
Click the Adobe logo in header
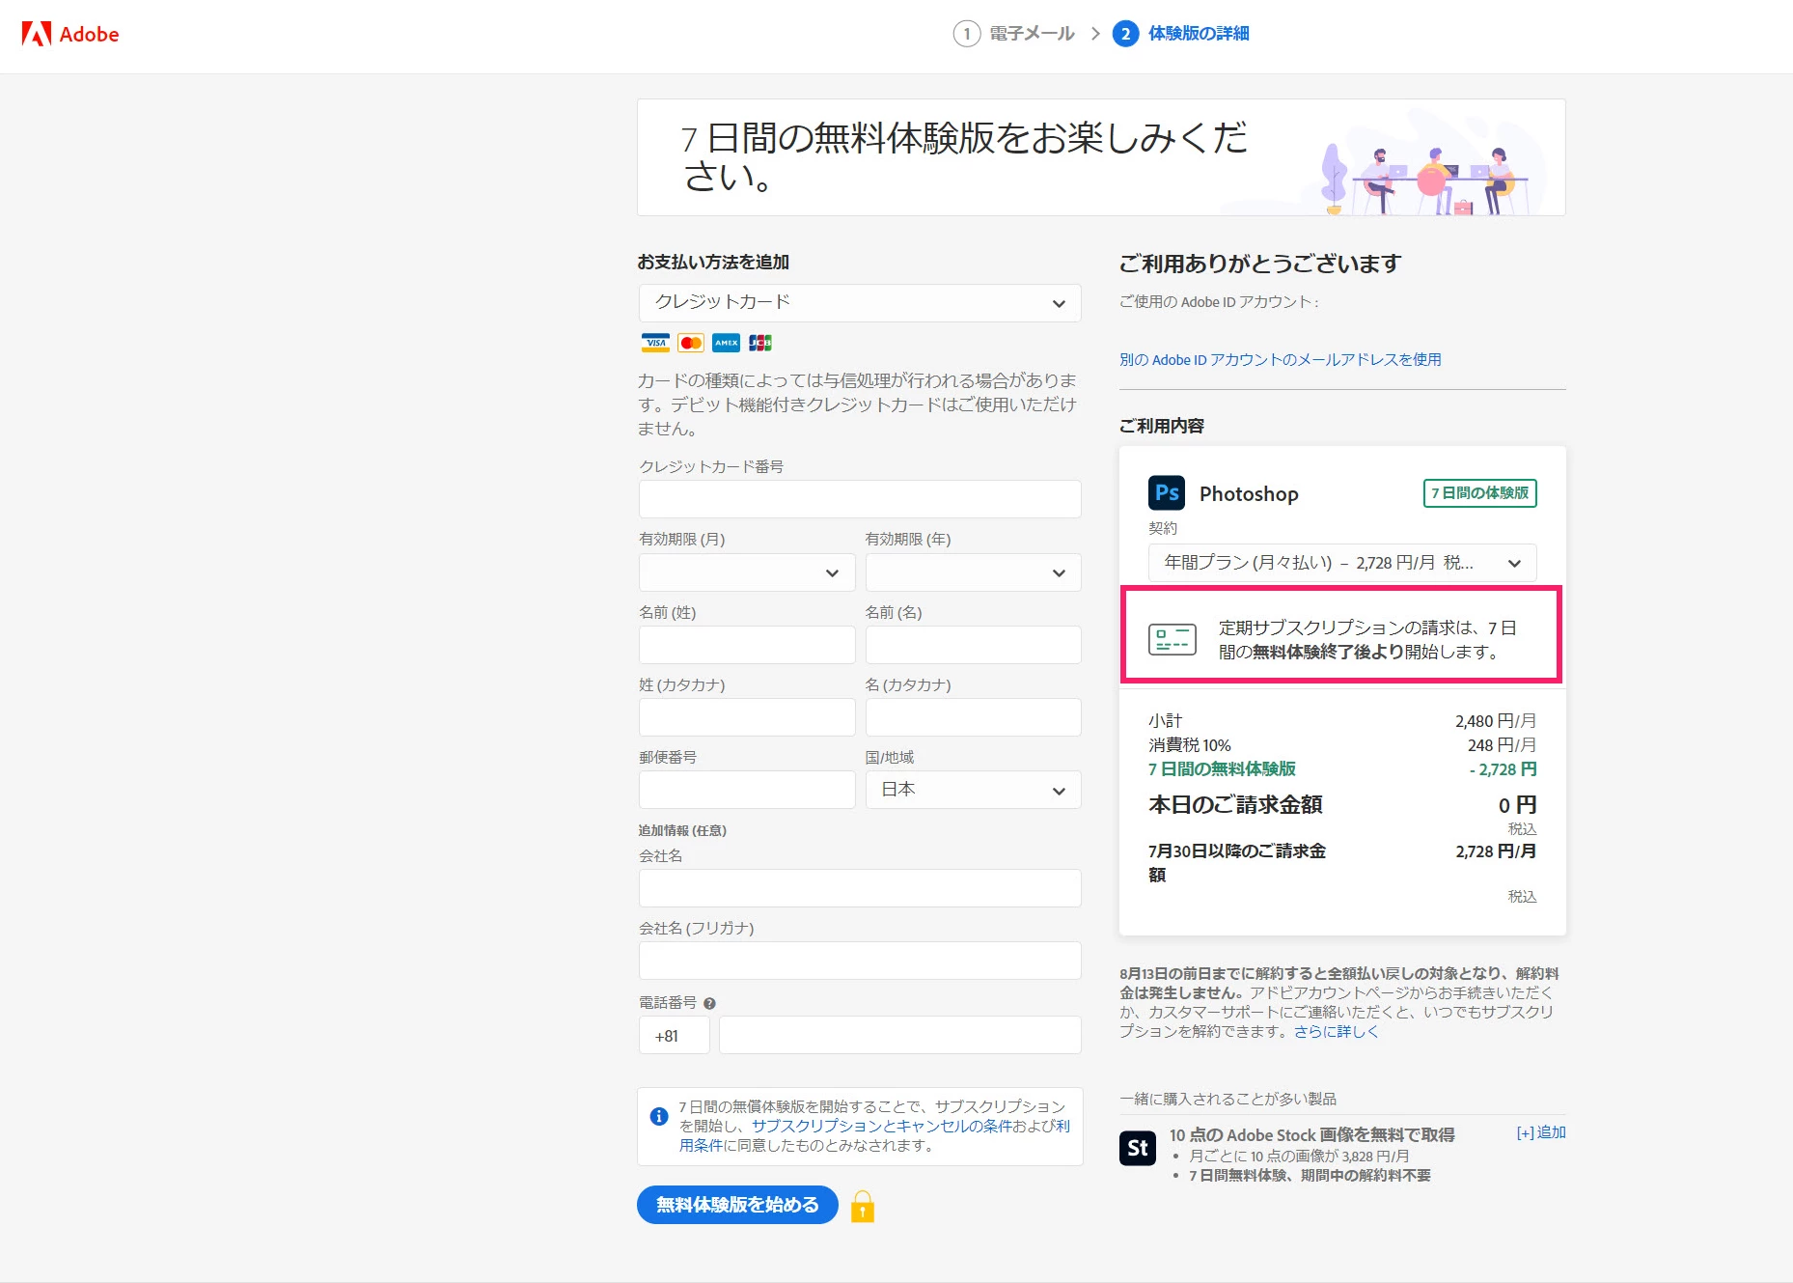70,35
